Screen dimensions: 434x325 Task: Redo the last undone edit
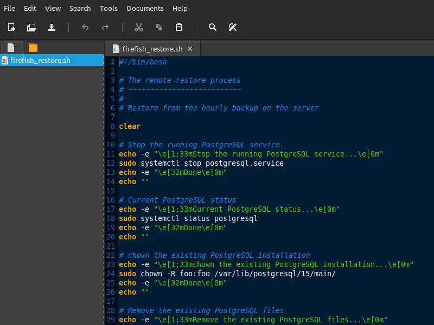pyautogui.click(x=105, y=27)
